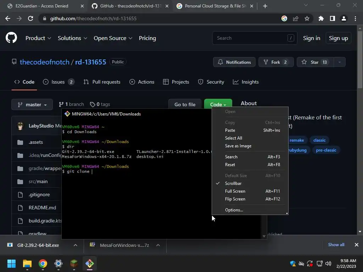Click browser address bar URL
The width and height of the screenshot is (363, 272).
[x=93, y=18]
